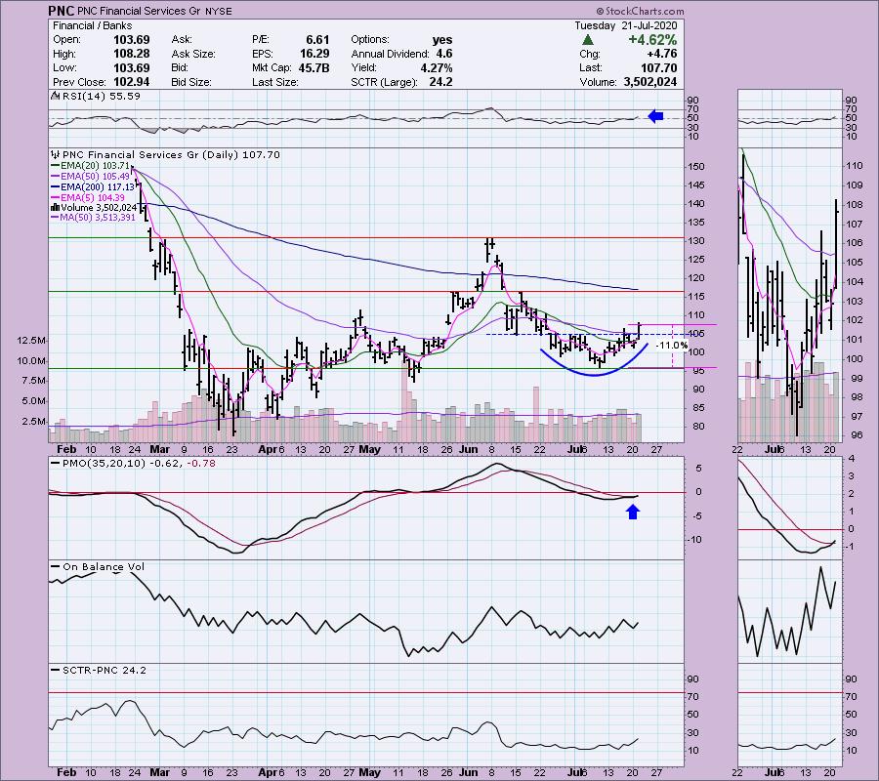Click the Prev Close value 102.94
The height and width of the screenshot is (781, 879).
tap(132, 82)
